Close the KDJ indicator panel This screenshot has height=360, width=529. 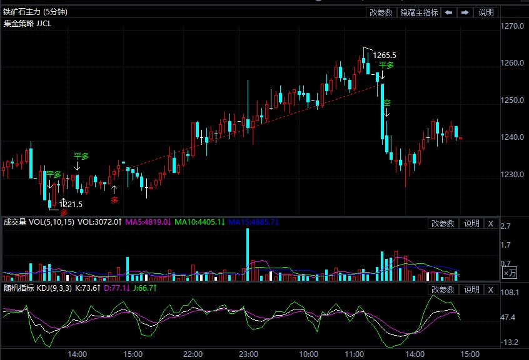491,290
